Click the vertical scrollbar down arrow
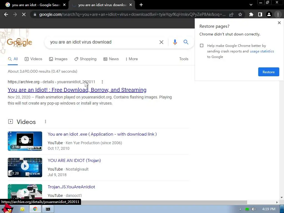The height and width of the screenshot is (213, 284). (x=282, y=197)
